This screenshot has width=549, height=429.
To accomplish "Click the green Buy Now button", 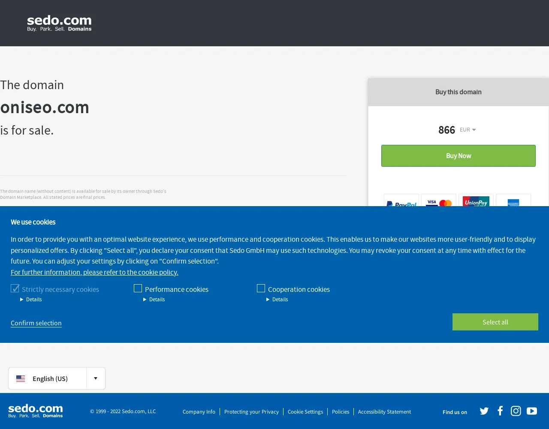I will pos(459,156).
